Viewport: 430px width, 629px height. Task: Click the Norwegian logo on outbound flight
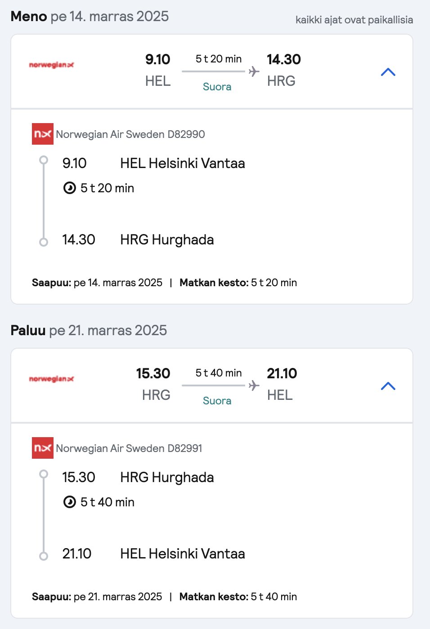(x=51, y=65)
